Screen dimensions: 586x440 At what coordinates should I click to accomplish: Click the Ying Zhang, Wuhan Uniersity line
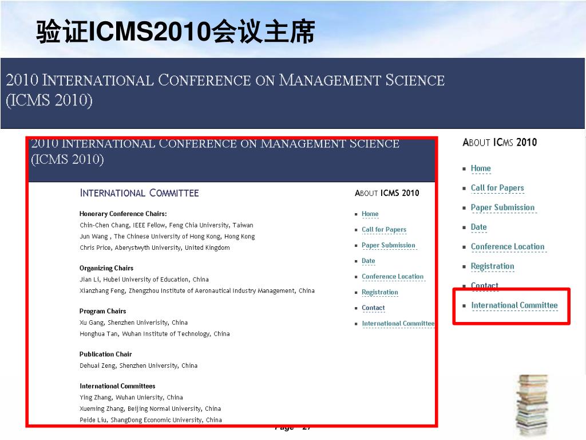(x=131, y=398)
